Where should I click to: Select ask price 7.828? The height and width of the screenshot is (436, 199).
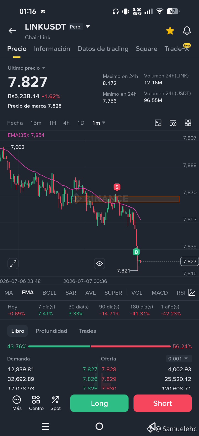click(109, 369)
